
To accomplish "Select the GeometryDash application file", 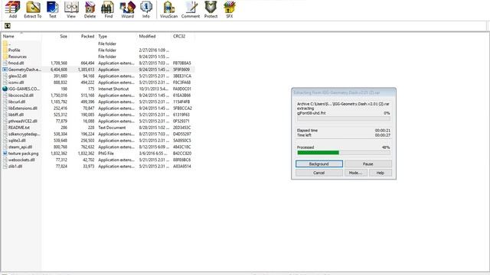I will click(x=99, y=70).
